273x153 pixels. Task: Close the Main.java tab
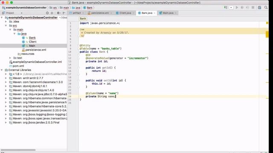pos(175,13)
